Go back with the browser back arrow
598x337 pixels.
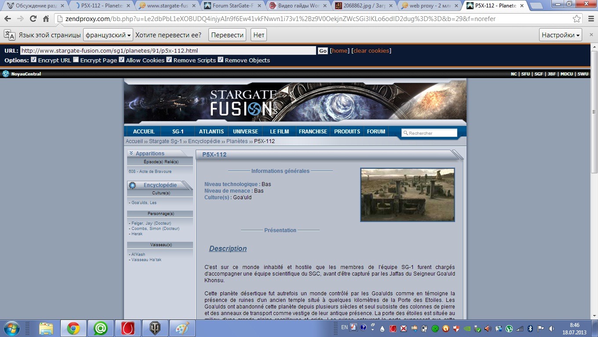[x=7, y=19]
